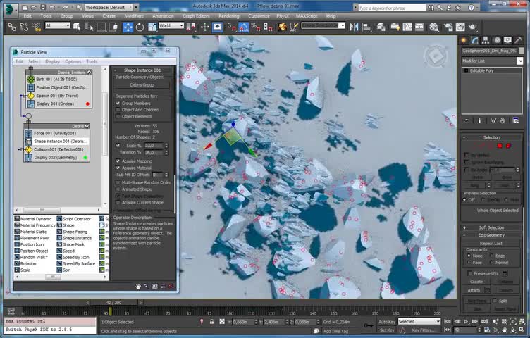Click the Unlink Selection tool
This screenshot has width=530, height=338.
pyautogui.click(x=24, y=27)
